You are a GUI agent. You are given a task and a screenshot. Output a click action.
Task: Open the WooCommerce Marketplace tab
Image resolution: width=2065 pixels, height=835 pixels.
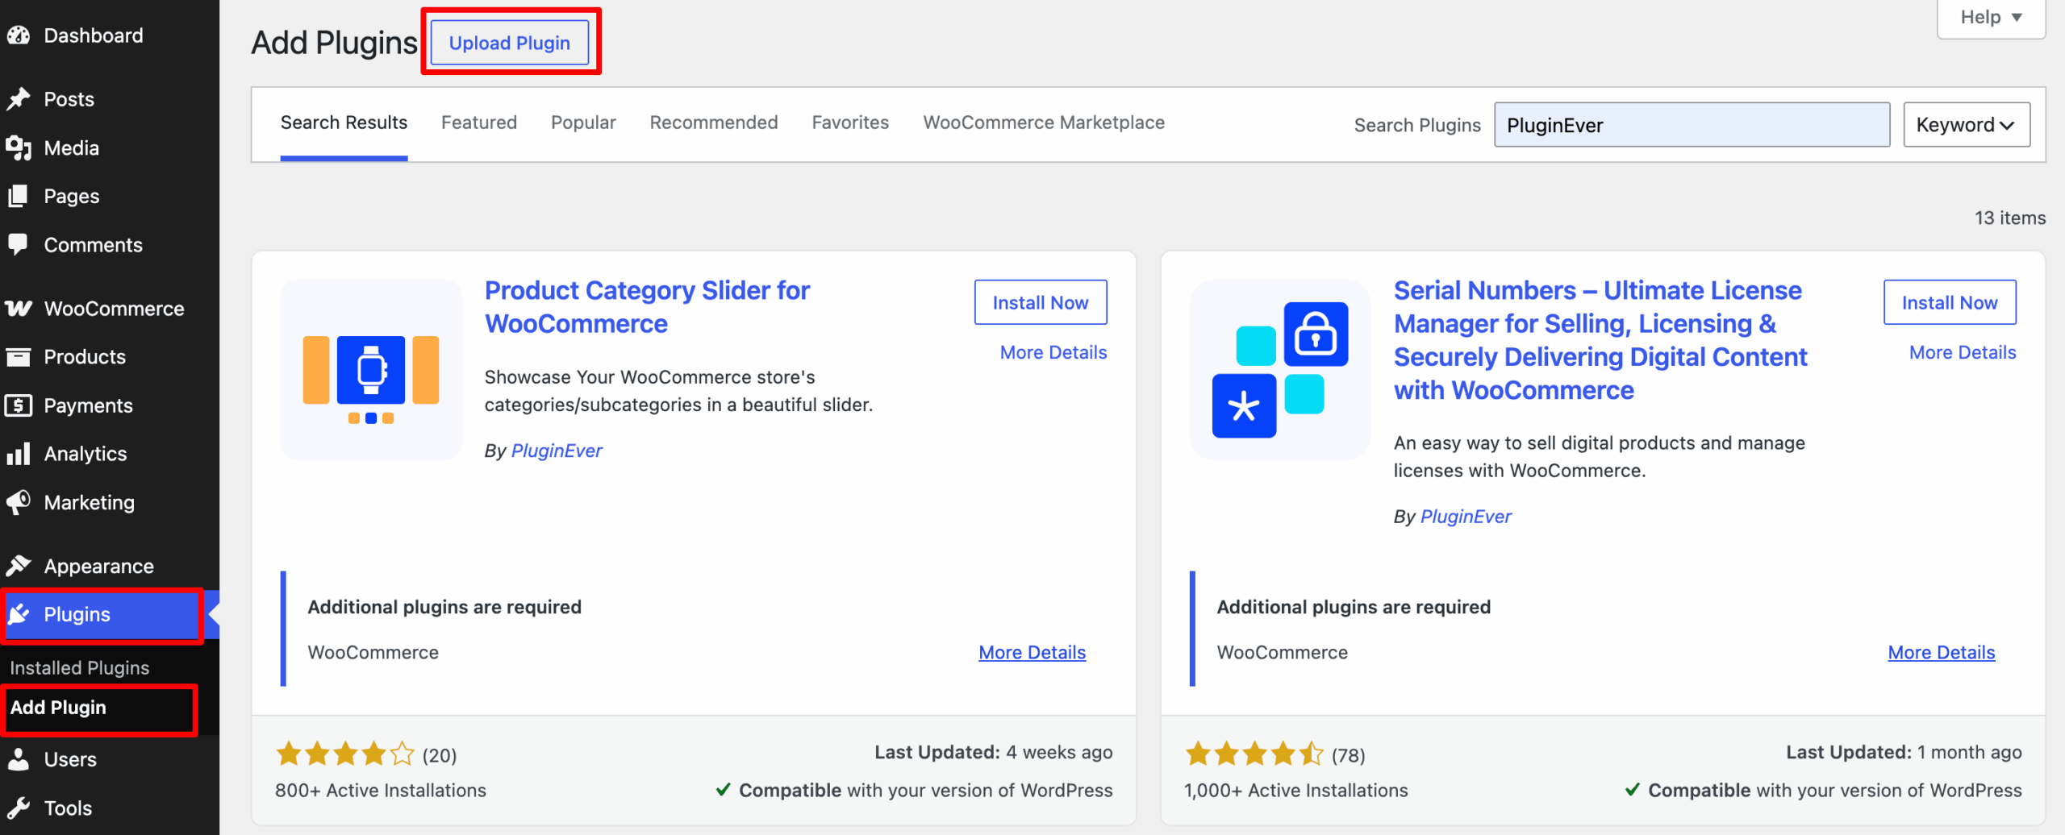(x=1044, y=123)
